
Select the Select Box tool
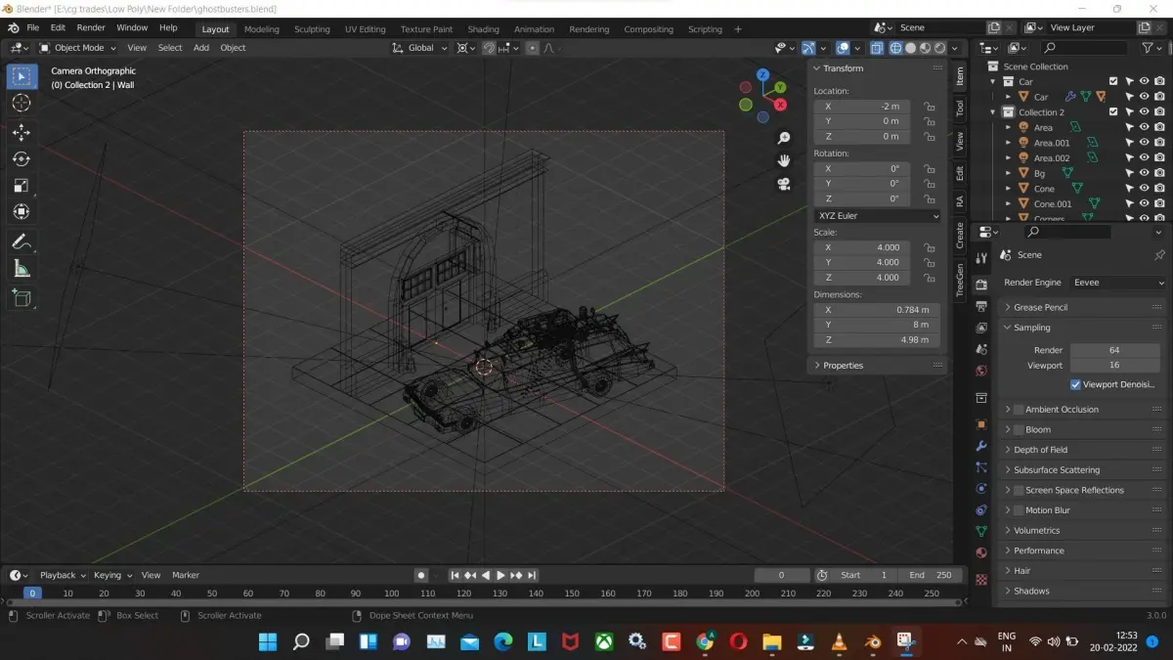(x=22, y=75)
